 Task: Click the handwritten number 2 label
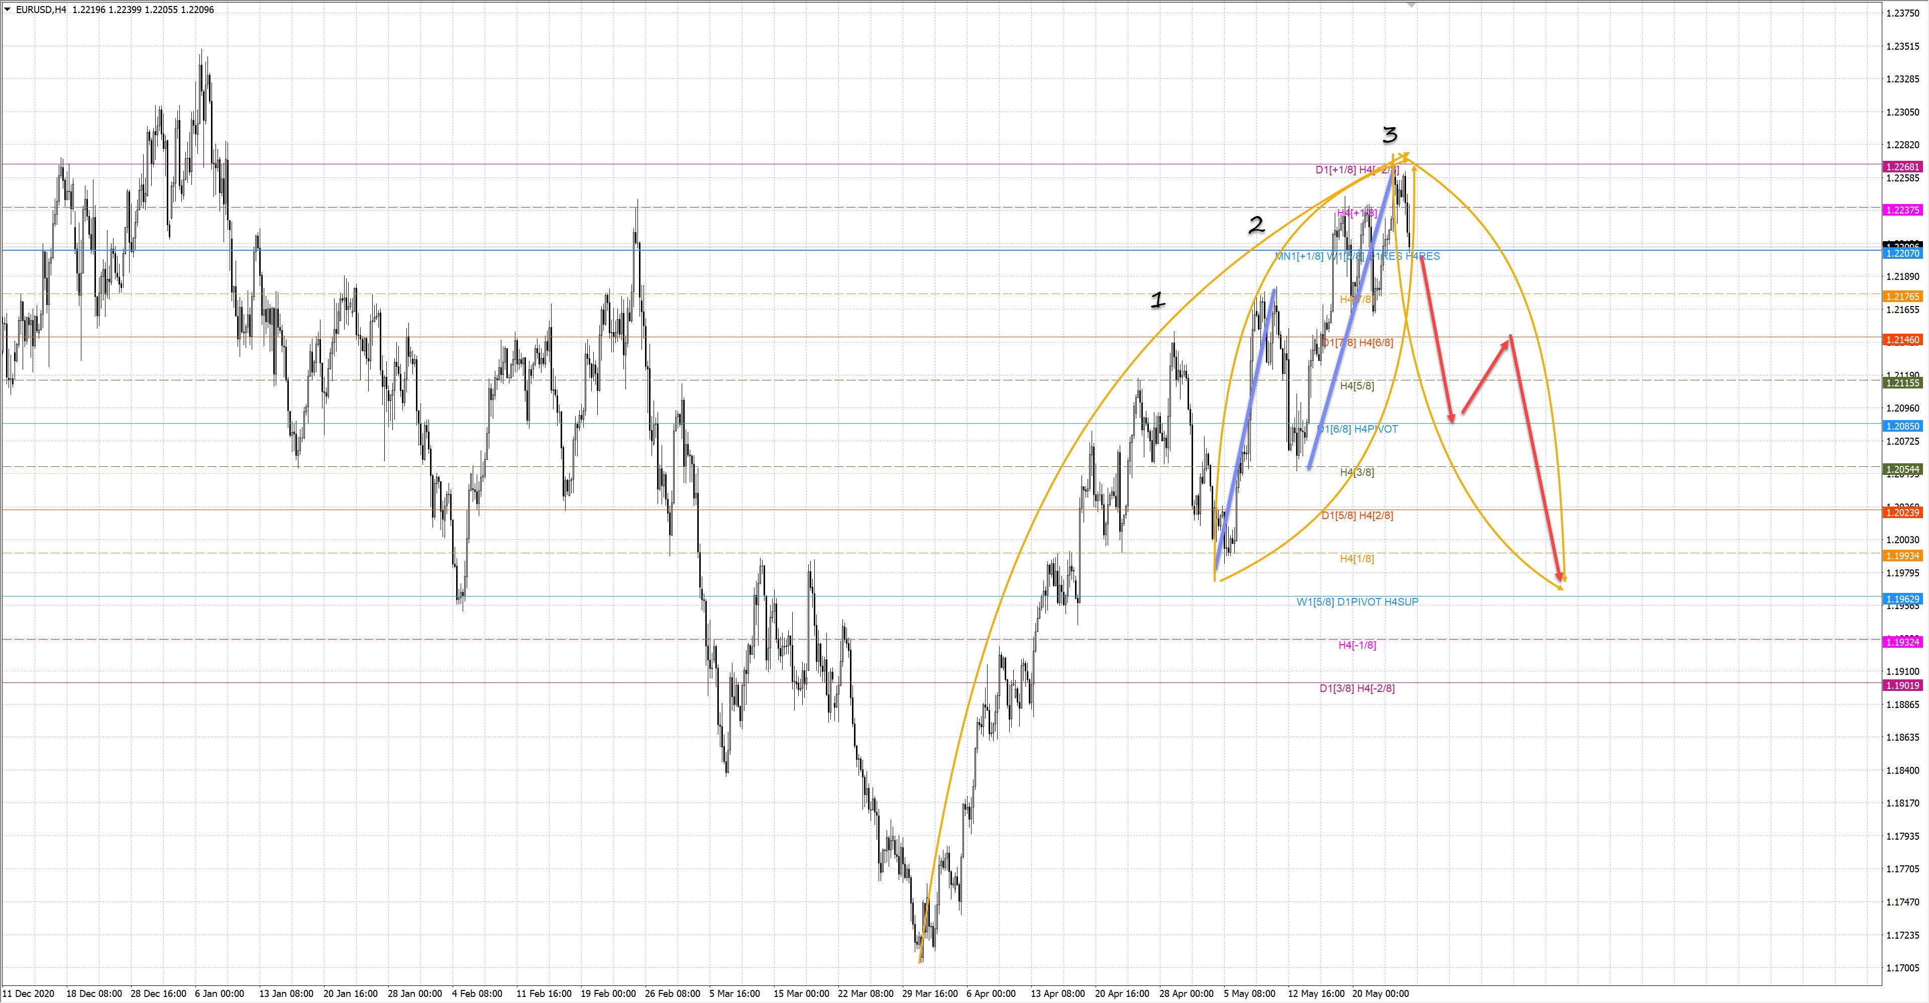coord(1256,224)
